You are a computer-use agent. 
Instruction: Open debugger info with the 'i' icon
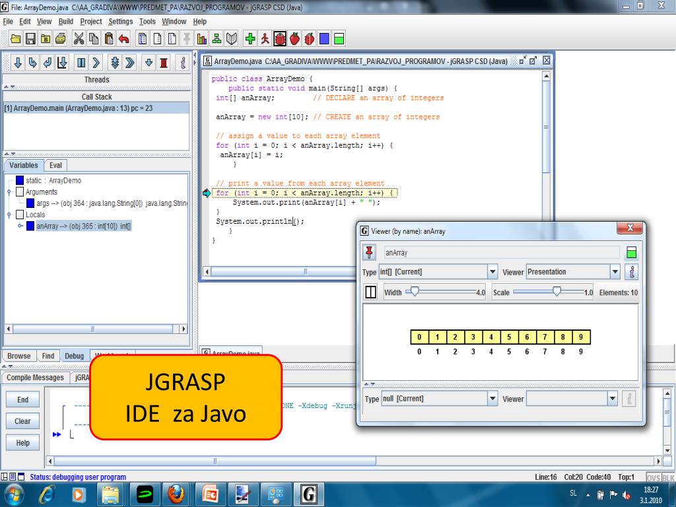click(x=183, y=63)
